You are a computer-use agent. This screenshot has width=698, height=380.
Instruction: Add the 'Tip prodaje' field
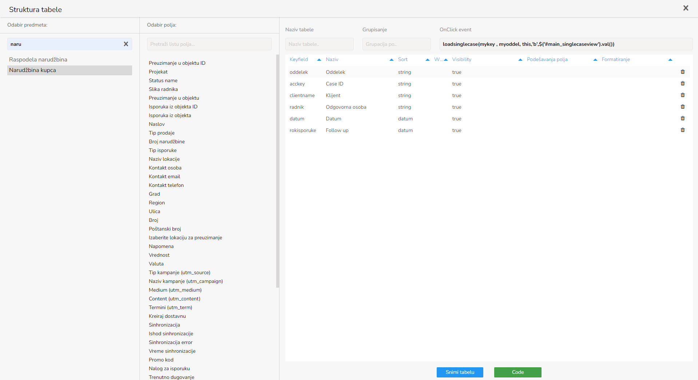[162, 133]
